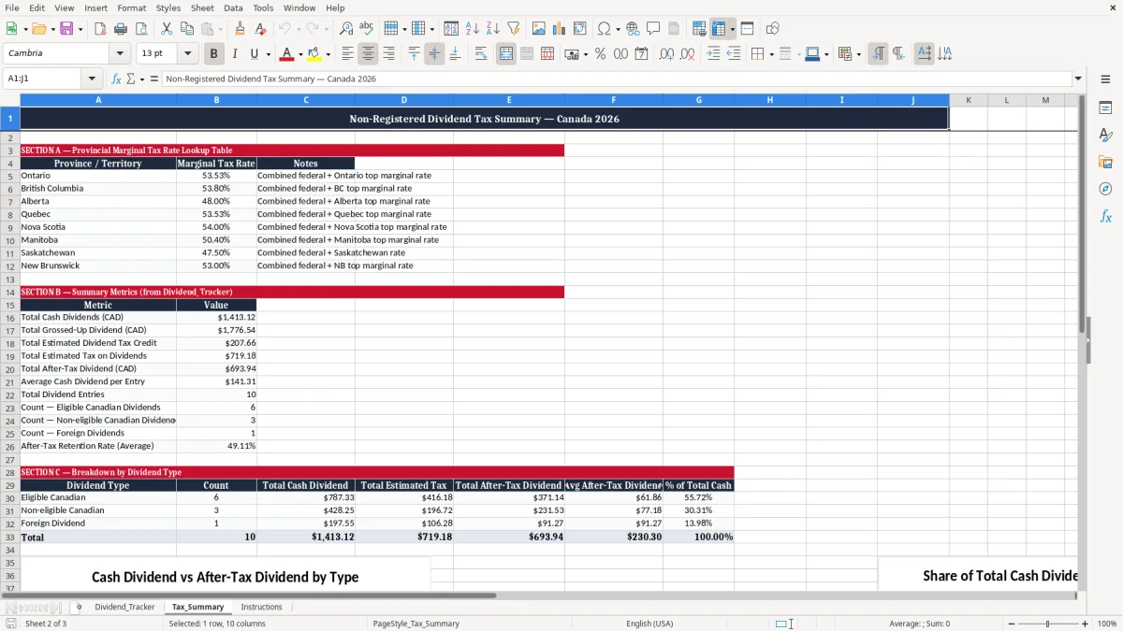Toggle Italic formatting
1123x631 pixels.
[234, 54]
